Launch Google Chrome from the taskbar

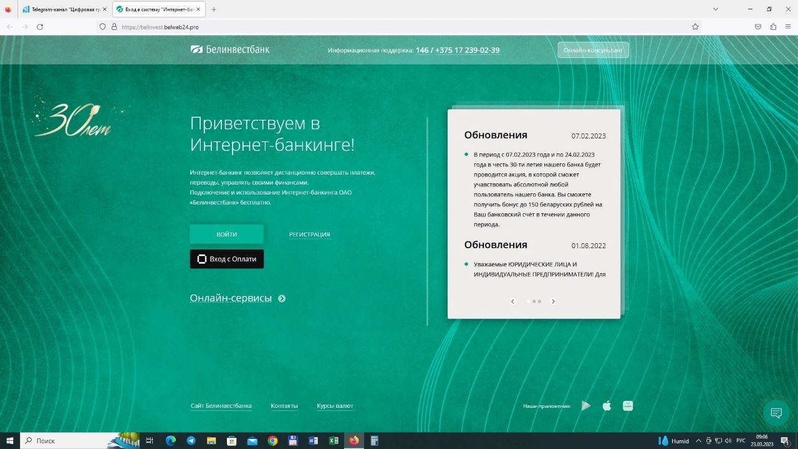point(272,441)
